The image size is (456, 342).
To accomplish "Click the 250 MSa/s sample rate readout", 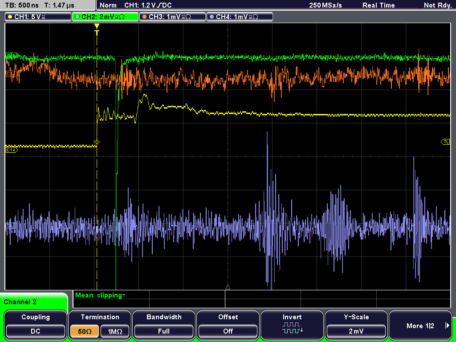I will [x=326, y=5].
